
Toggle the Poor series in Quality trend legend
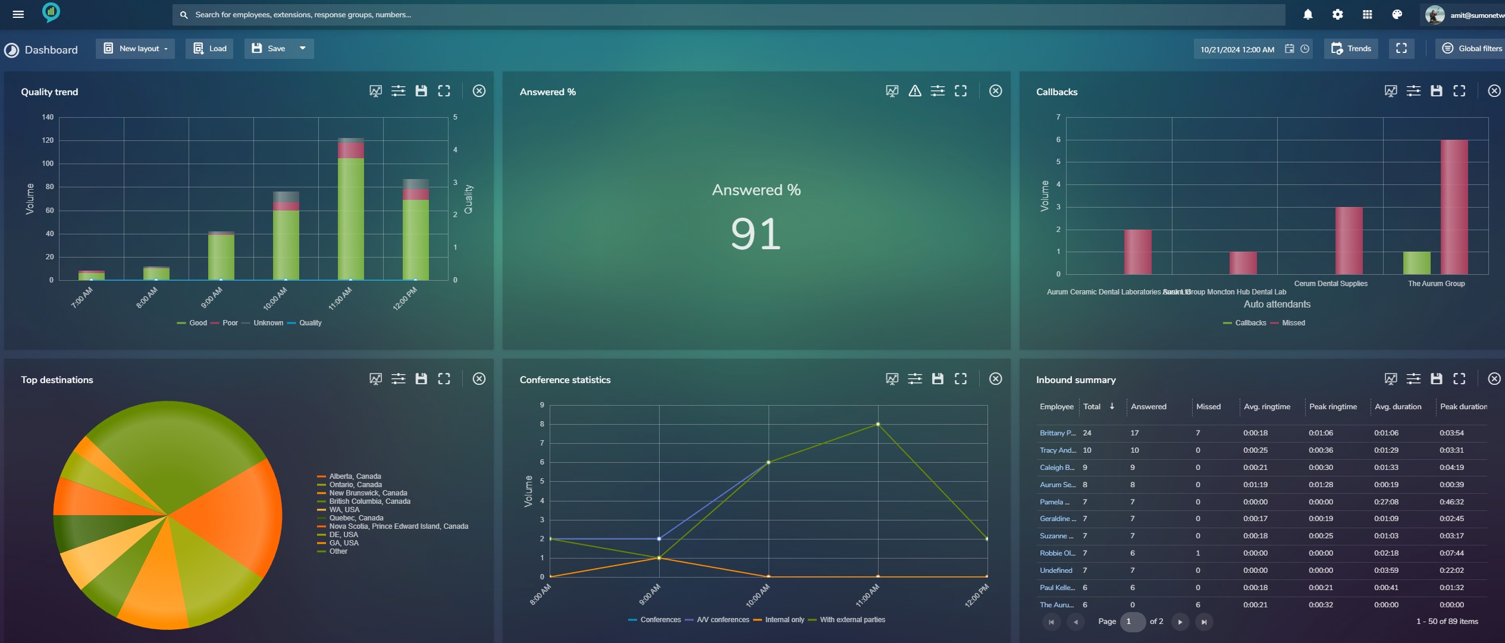tap(230, 323)
